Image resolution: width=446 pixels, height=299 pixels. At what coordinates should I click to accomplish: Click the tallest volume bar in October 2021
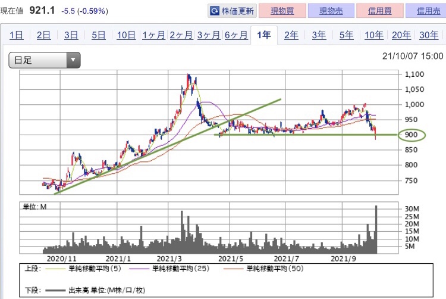click(376, 229)
